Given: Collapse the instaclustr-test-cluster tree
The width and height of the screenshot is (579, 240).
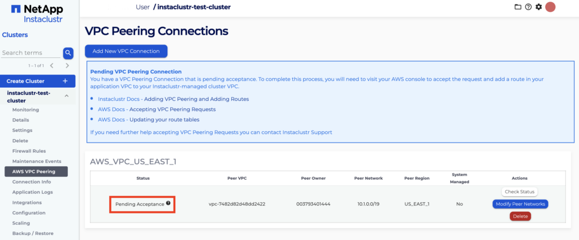Looking at the screenshot, I should [x=66, y=96].
